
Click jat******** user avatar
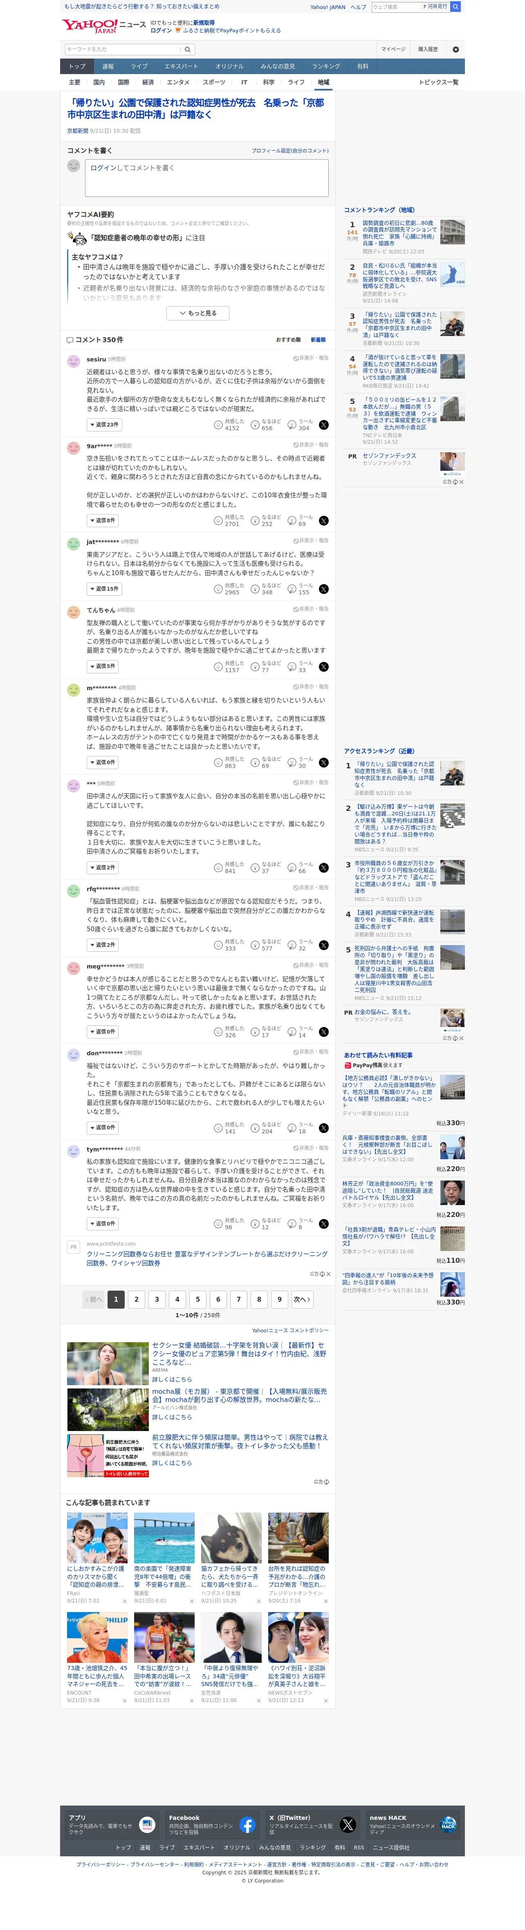(x=73, y=543)
